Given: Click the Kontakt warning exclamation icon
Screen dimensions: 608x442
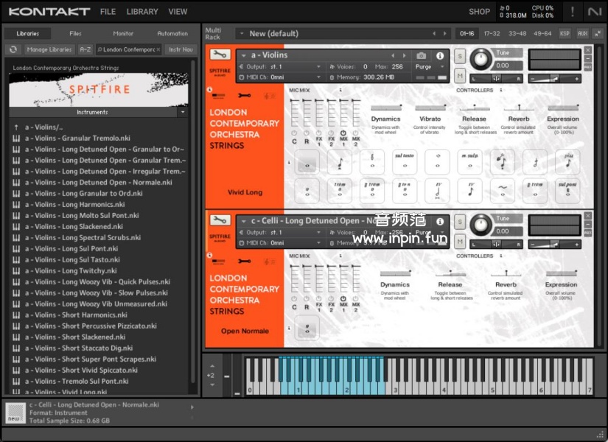Looking at the screenshot, I should tap(572, 11).
